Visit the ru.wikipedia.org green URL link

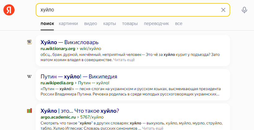click(x=57, y=83)
